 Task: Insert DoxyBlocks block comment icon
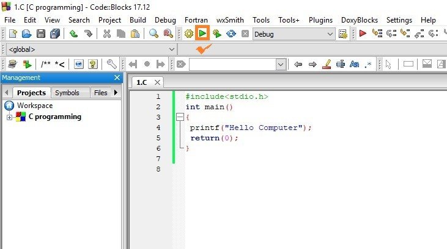pos(46,64)
